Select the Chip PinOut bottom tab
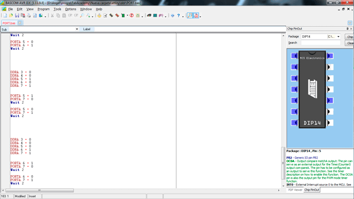The width and height of the screenshot is (354, 199). point(311,190)
